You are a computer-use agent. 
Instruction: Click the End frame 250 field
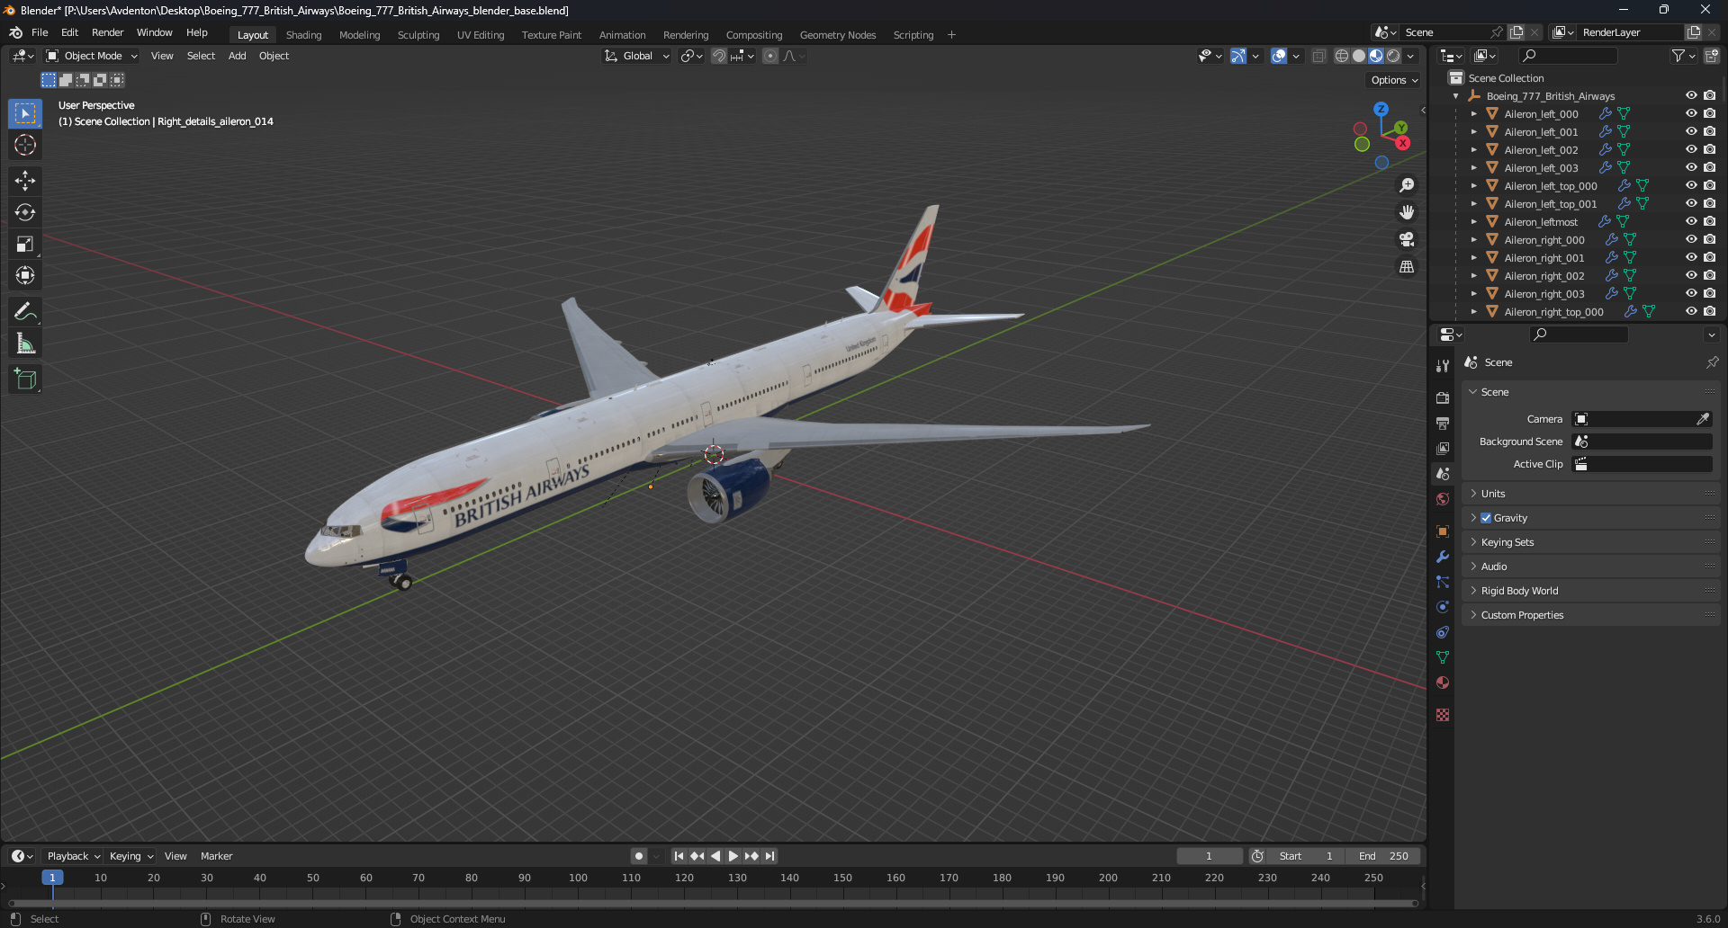click(x=1383, y=856)
